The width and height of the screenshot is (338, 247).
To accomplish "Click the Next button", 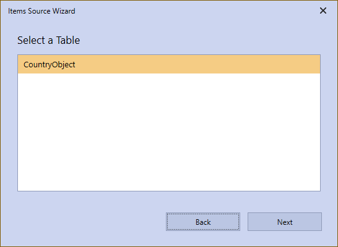I will tap(285, 222).
